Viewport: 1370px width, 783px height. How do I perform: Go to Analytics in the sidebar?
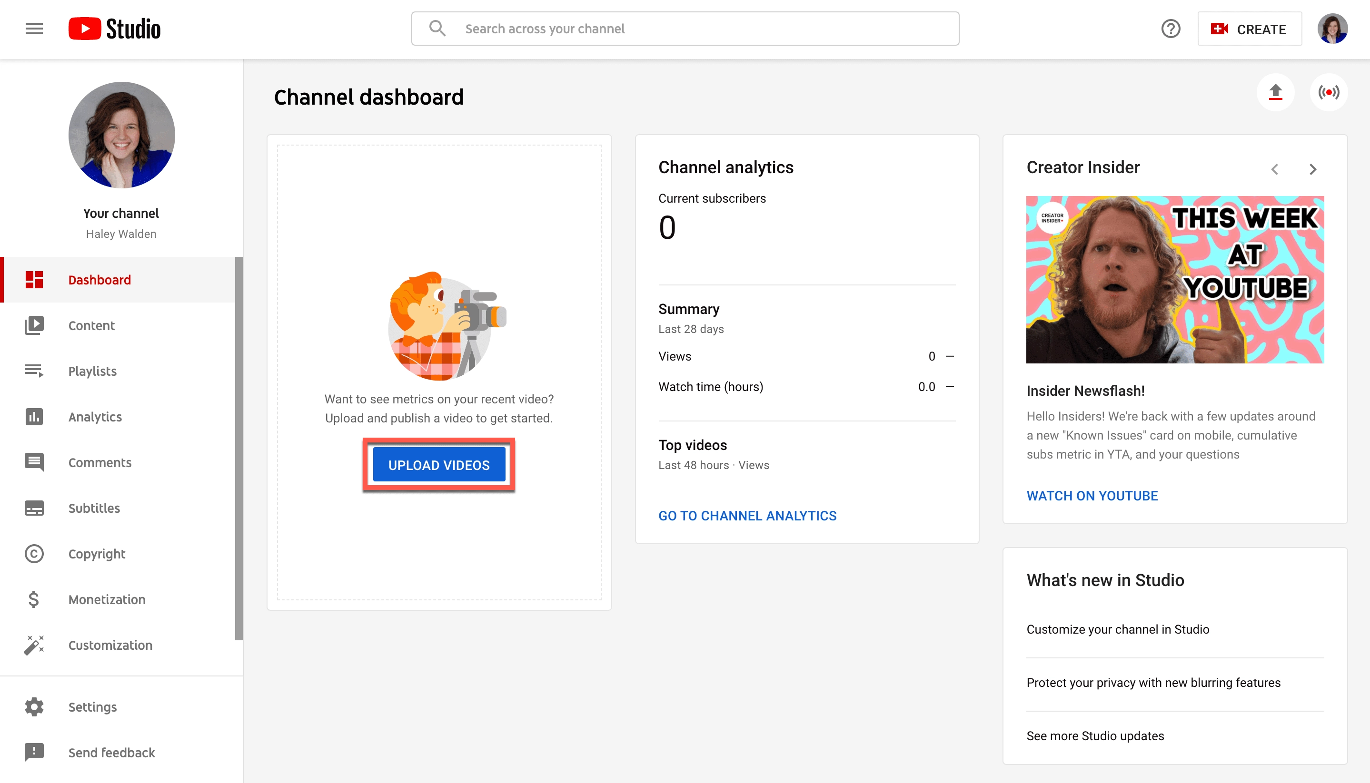95,417
